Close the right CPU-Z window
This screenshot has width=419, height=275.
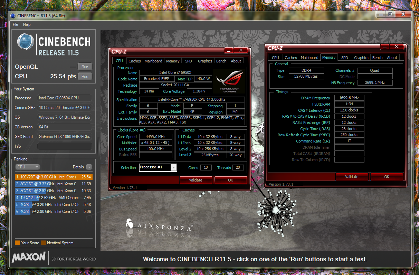[x=397, y=47]
